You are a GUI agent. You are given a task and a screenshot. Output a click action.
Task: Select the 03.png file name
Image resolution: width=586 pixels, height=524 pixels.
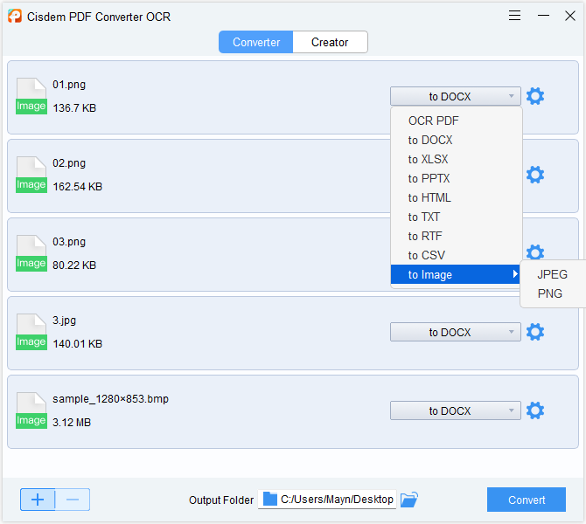pyautogui.click(x=69, y=242)
